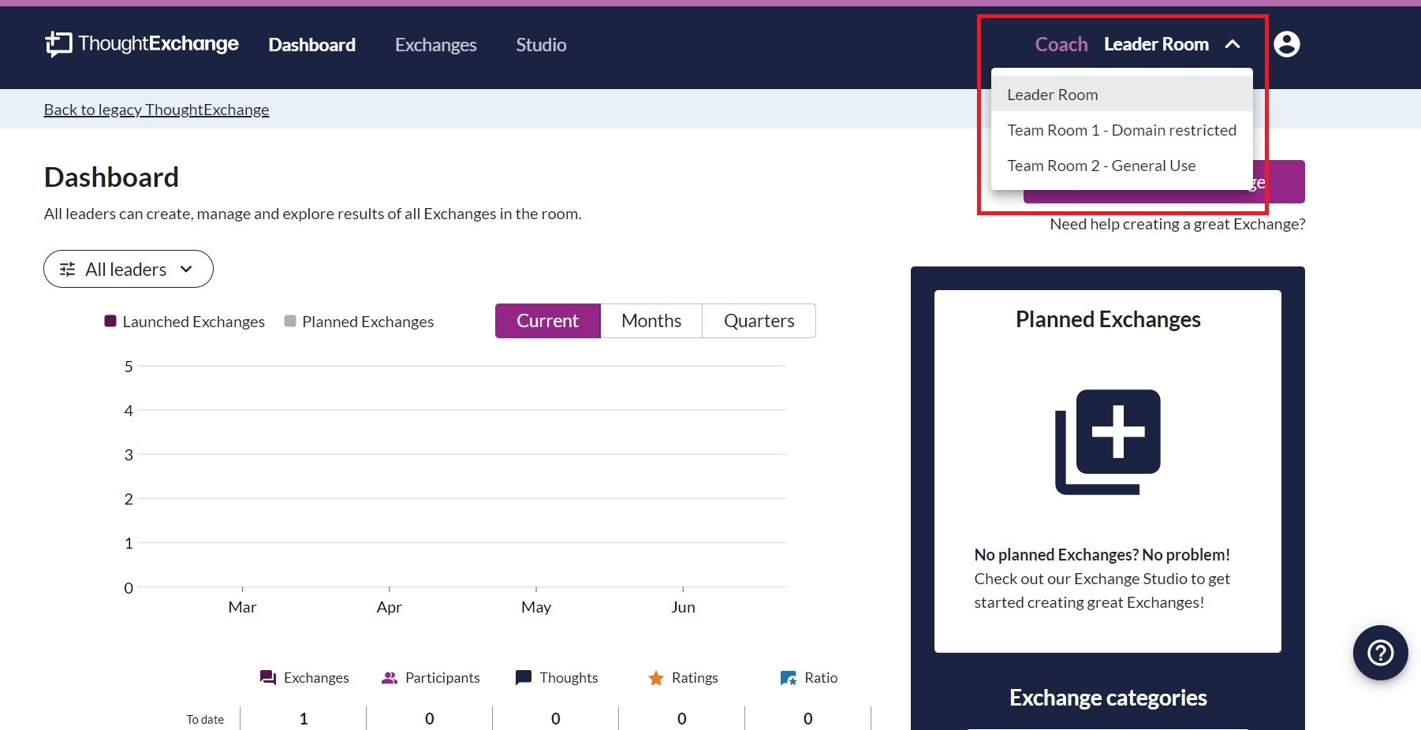Click the Jun axis label

pos(683,607)
